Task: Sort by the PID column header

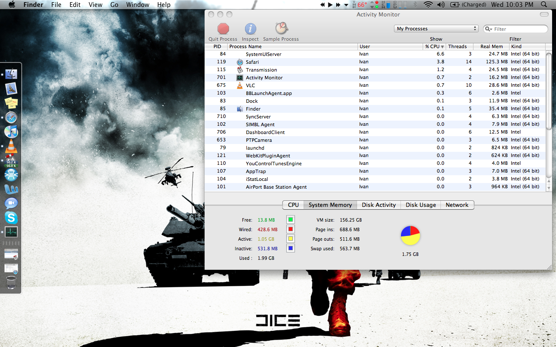Action: pos(217,46)
